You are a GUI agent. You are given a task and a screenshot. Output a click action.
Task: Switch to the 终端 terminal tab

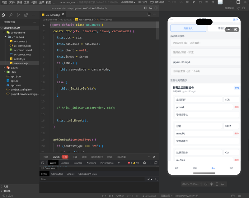(110, 157)
